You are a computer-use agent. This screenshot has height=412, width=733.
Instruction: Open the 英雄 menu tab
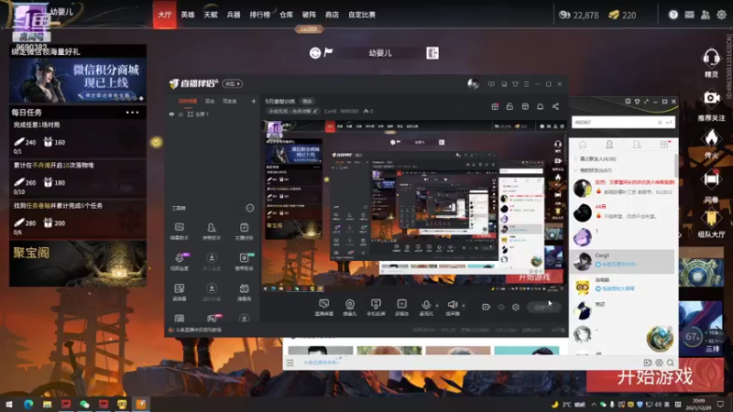point(188,15)
